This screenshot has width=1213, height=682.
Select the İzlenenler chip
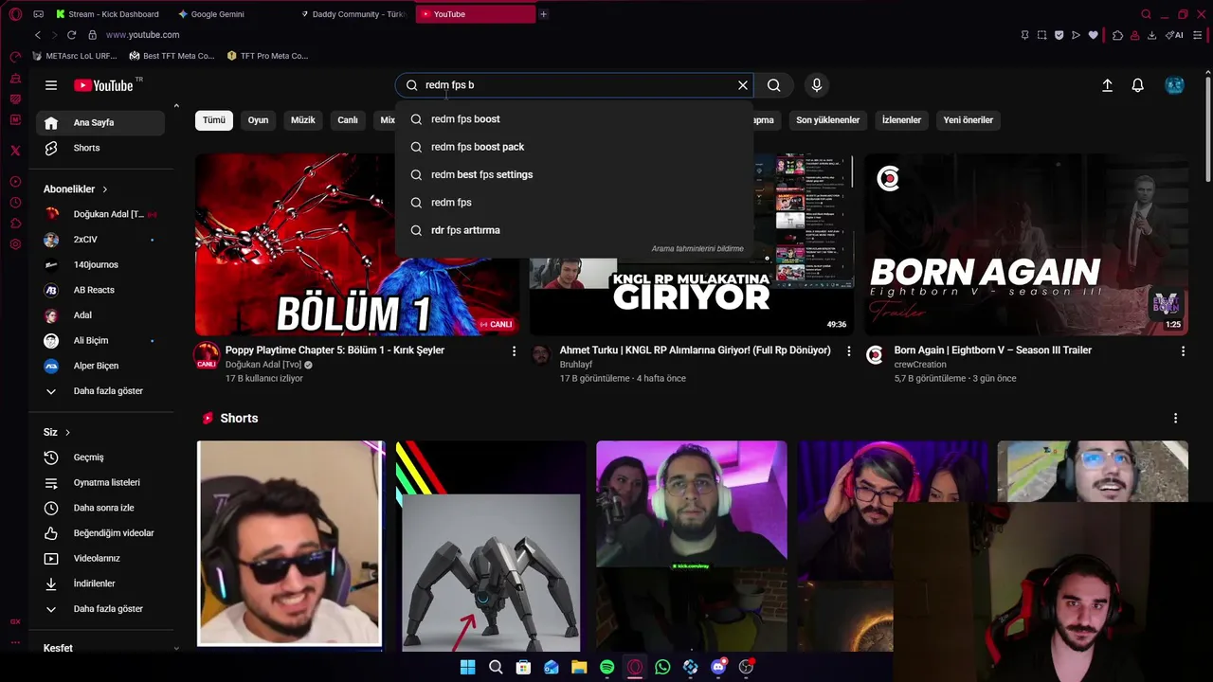[901, 120]
